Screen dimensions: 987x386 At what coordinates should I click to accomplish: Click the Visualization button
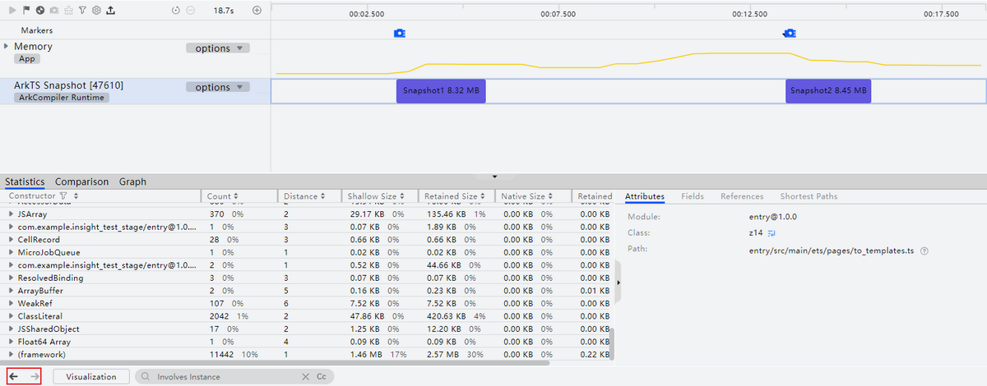(x=90, y=376)
